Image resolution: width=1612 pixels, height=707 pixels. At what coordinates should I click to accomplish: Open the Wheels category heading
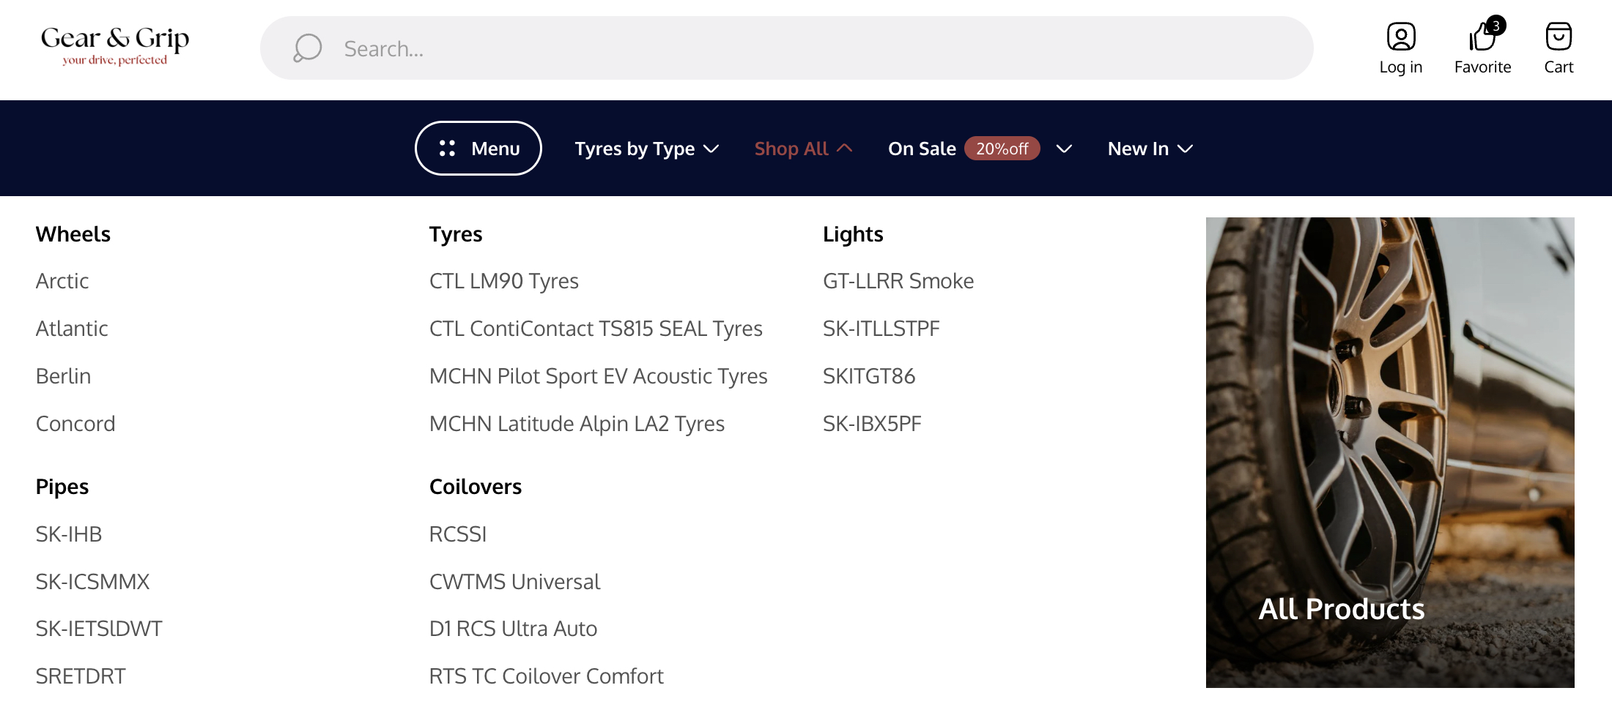[x=73, y=234]
